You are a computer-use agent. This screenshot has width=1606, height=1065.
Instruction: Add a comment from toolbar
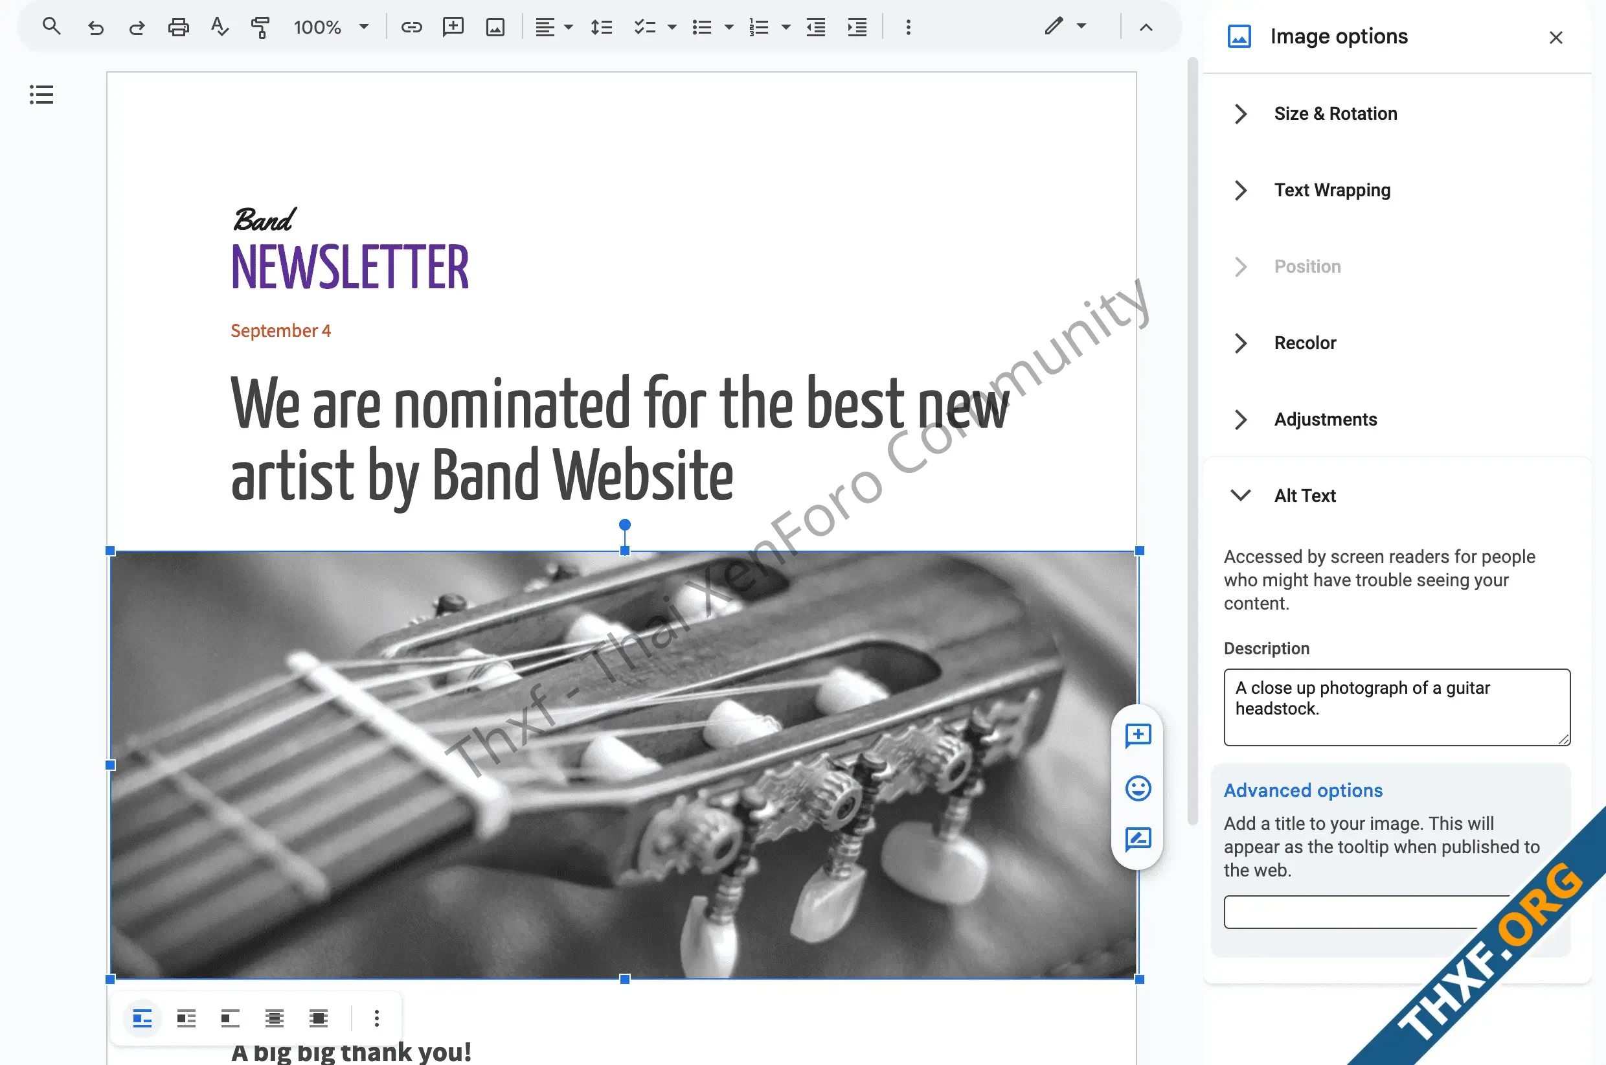[x=453, y=27]
